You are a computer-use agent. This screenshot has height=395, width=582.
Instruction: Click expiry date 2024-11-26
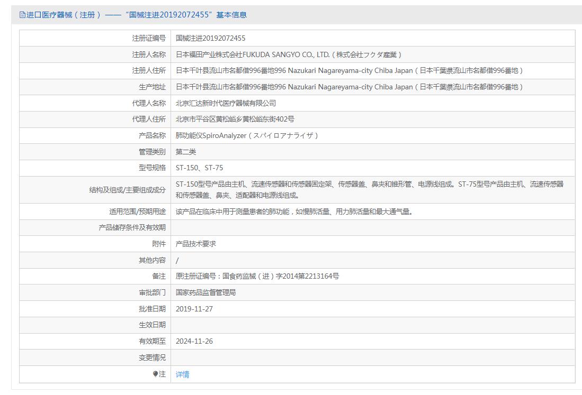point(194,341)
